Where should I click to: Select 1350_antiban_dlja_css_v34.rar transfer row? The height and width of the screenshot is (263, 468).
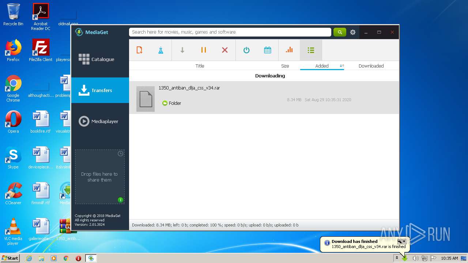click(264, 98)
